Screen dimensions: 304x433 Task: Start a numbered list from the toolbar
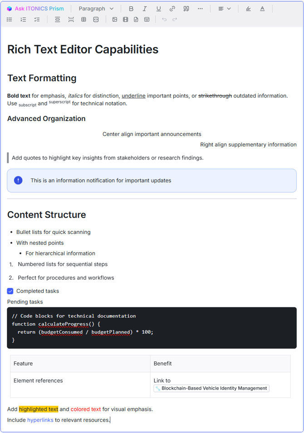coord(23,19)
